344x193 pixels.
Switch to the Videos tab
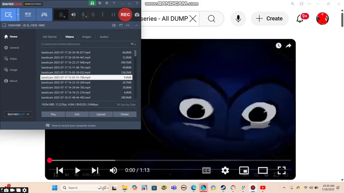70,37
